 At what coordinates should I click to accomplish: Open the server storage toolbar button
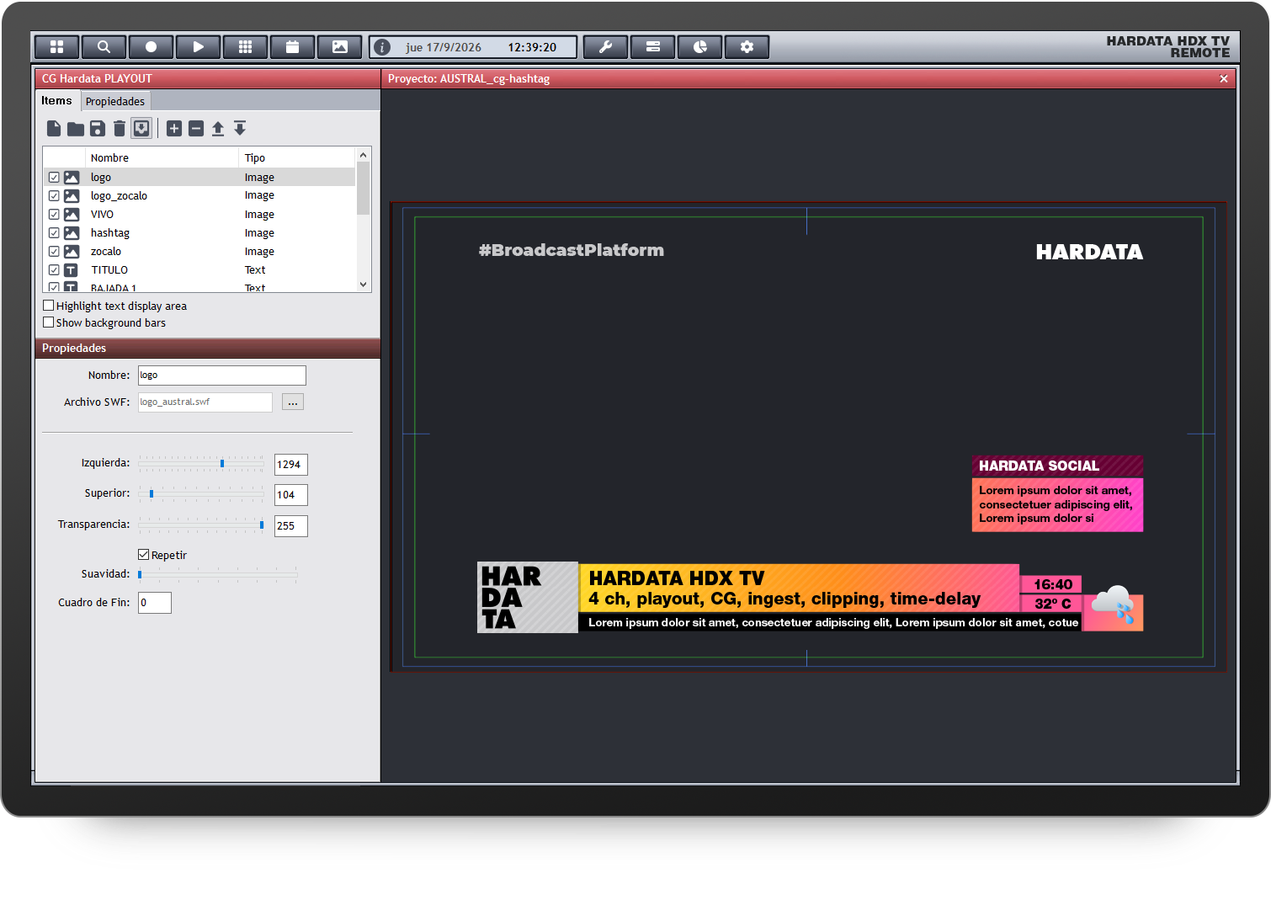click(x=652, y=47)
